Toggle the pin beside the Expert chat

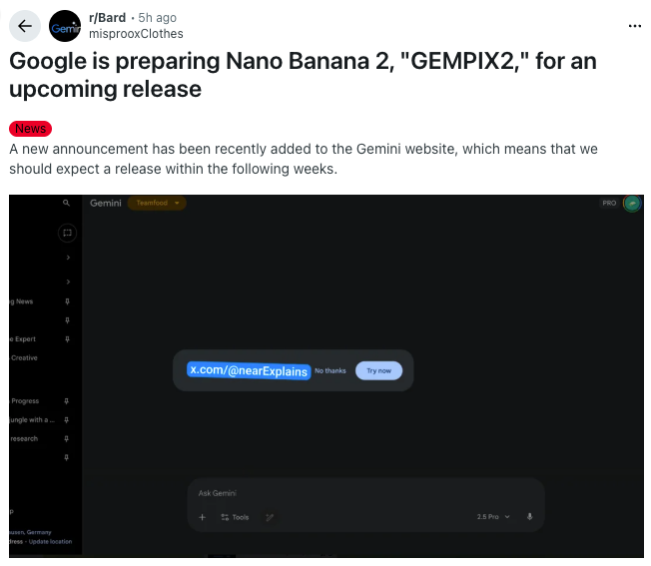(67, 339)
